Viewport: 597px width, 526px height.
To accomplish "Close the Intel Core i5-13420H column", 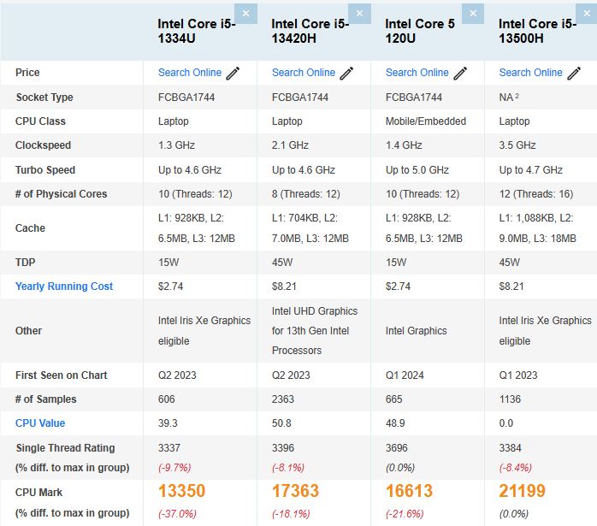I will [x=360, y=14].
